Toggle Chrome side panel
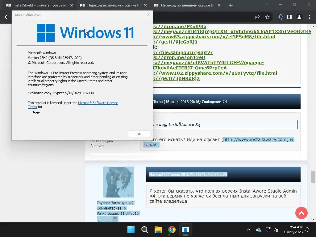The image size is (316, 237). [x=289, y=17]
